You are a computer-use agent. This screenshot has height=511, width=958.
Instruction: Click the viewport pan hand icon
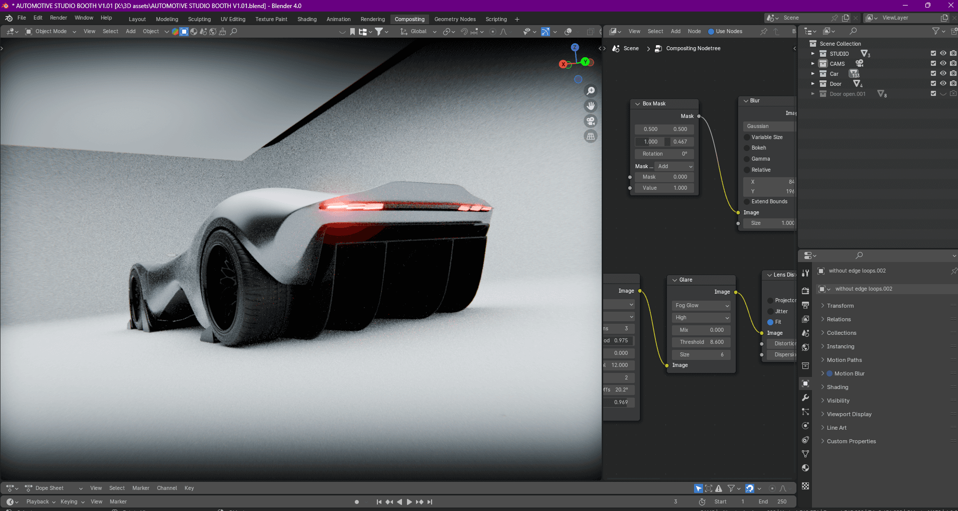tap(591, 106)
